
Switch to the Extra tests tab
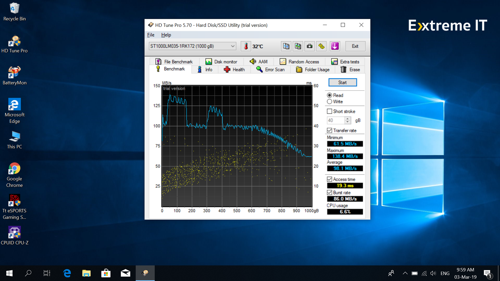click(x=345, y=62)
